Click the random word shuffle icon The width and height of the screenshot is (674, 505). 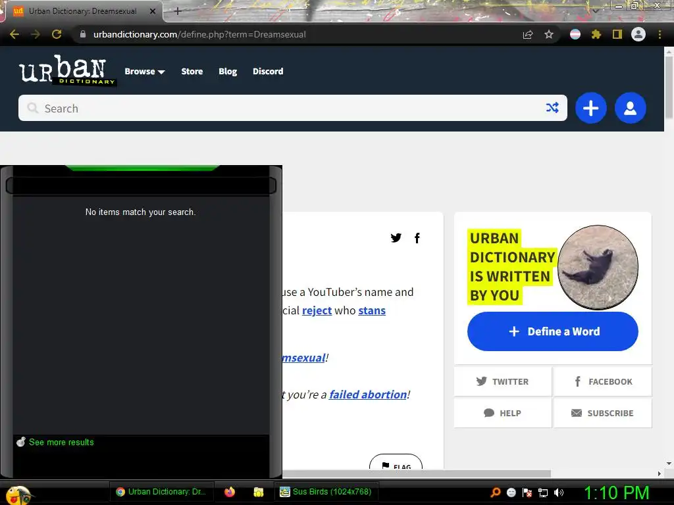coord(552,107)
